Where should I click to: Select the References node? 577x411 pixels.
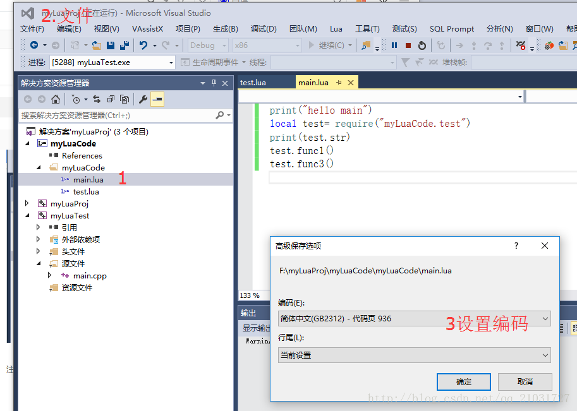tap(82, 156)
